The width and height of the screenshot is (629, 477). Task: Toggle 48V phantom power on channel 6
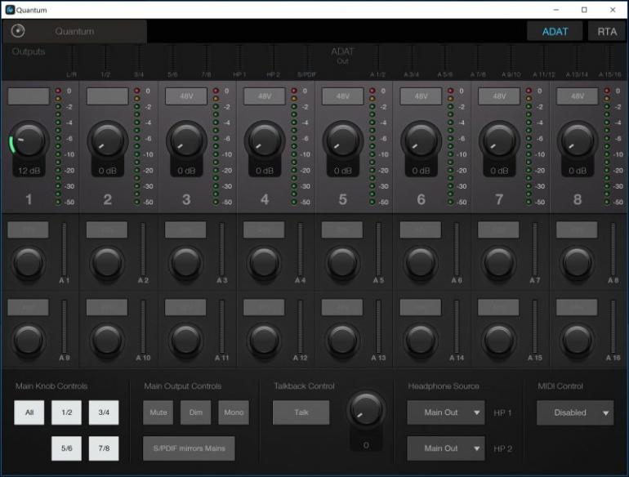(x=421, y=96)
